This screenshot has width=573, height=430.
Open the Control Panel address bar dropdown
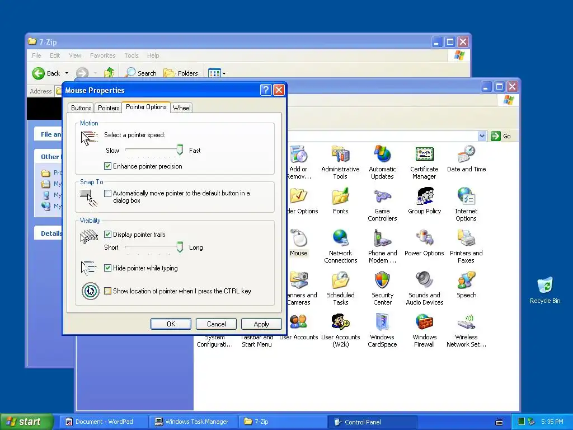point(482,136)
